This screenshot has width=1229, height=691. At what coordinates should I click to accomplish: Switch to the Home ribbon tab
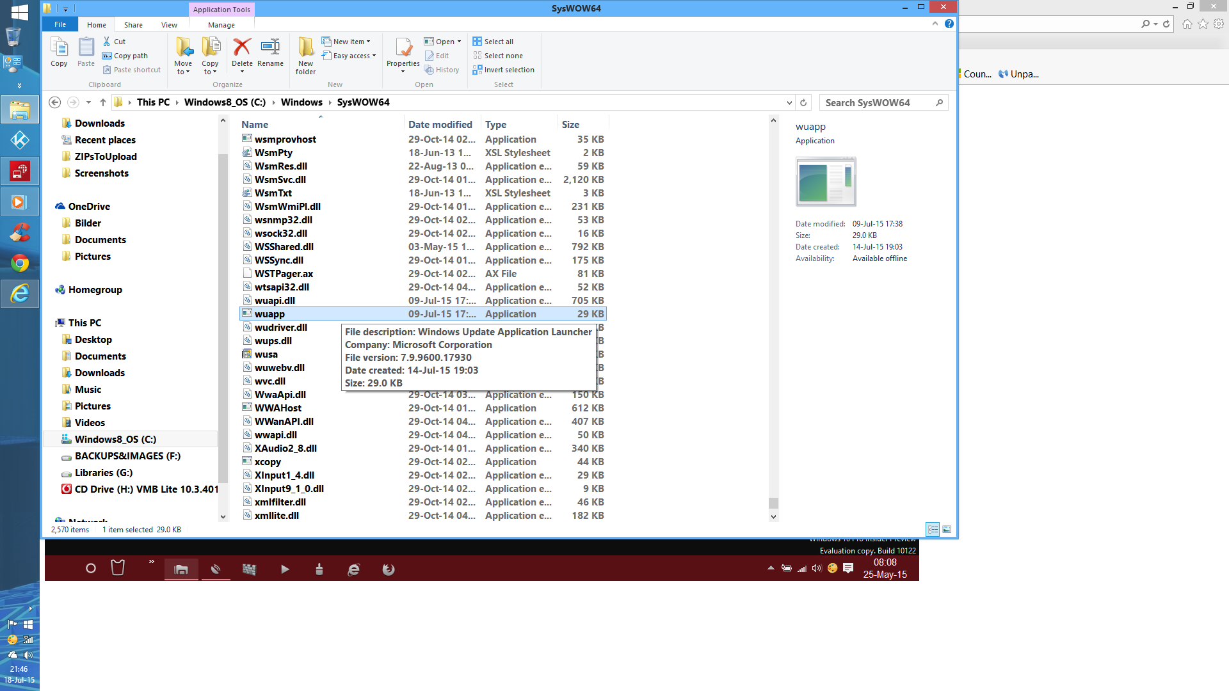(x=97, y=25)
